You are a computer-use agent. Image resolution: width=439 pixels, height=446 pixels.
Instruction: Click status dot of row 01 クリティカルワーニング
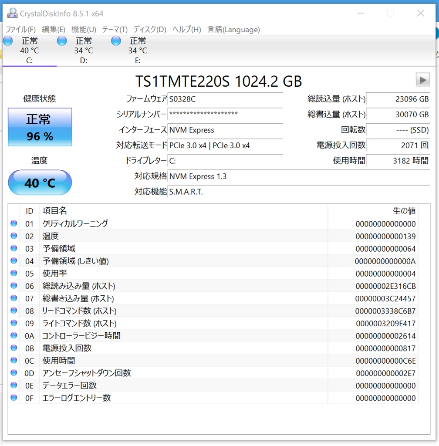coord(14,223)
